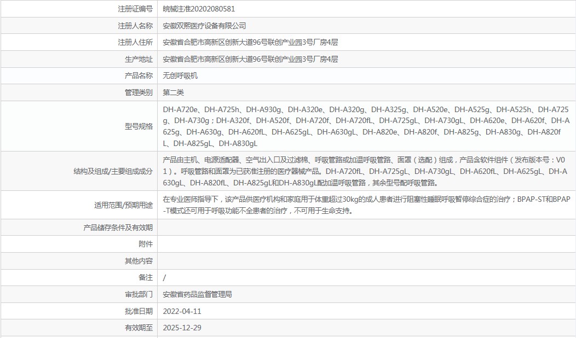Click the 注册人名称 label
The width and height of the screenshot is (576, 338).
[x=135, y=26]
